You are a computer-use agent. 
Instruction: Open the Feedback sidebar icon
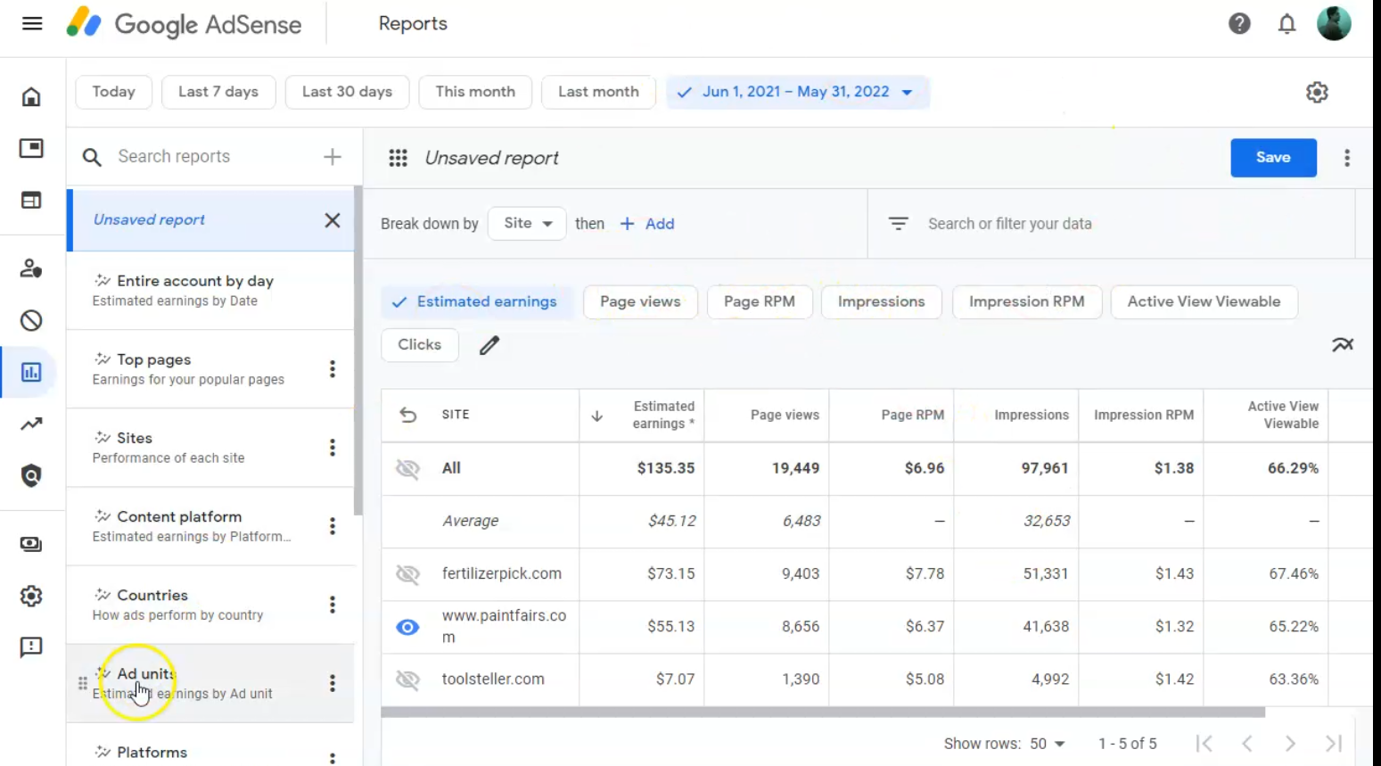(31, 647)
